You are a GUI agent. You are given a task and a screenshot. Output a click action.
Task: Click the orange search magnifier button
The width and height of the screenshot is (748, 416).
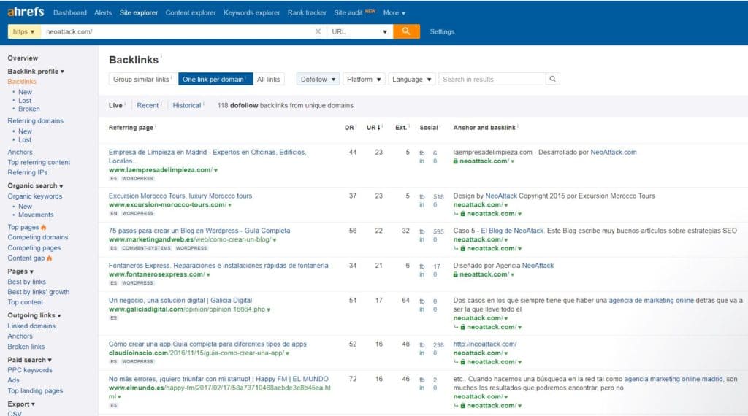coord(406,31)
